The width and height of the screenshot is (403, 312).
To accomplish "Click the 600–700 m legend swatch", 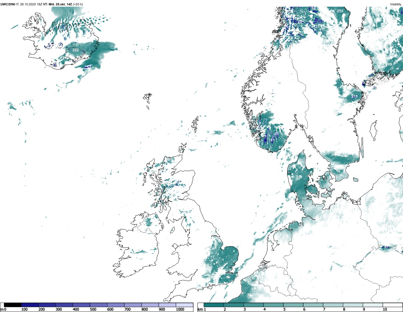I will click(x=116, y=305).
